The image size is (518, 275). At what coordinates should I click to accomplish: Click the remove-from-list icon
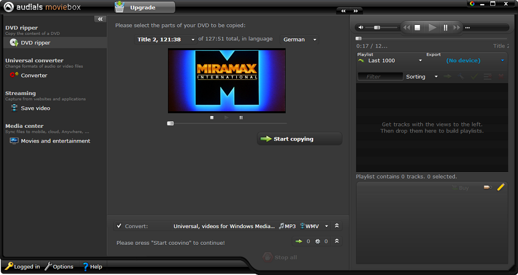488,77
